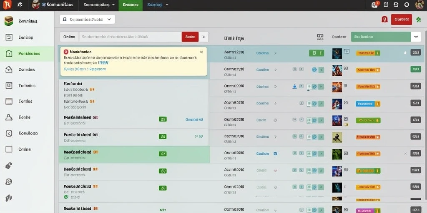
Task: Click the clock icon in the sidebar
Action: click(9, 133)
